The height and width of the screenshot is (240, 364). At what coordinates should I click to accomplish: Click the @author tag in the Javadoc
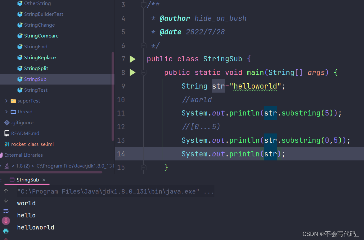175,18
